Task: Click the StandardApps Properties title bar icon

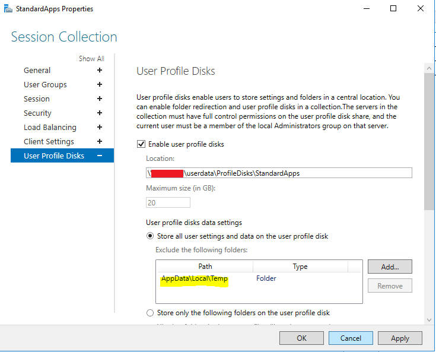Action: click(8, 9)
